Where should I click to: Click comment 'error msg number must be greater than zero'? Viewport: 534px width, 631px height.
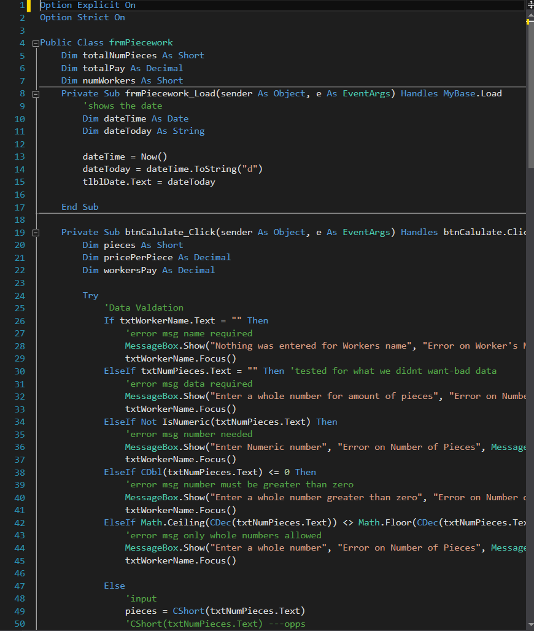tap(239, 485)
